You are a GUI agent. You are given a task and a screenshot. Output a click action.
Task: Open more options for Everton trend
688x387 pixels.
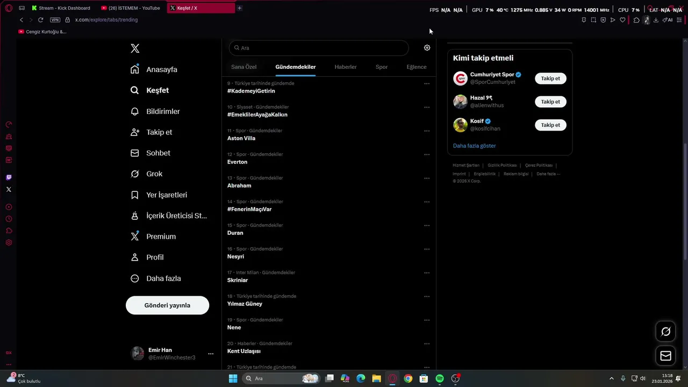coord(427,155)
